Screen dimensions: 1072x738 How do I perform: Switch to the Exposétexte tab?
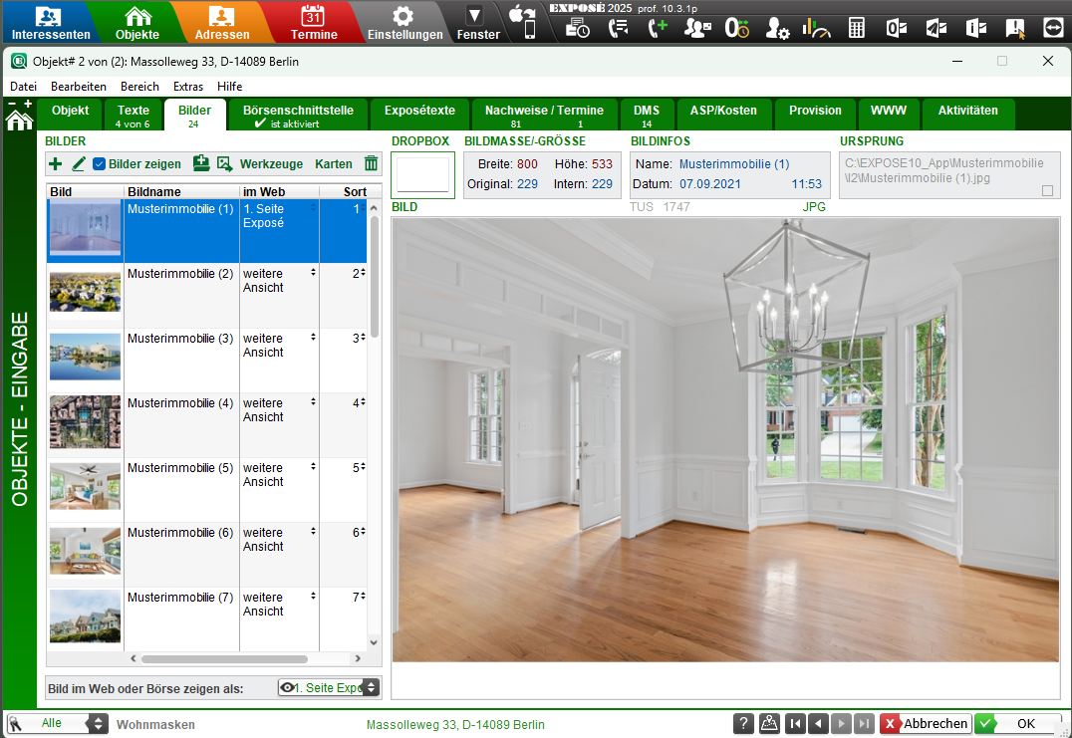[x=419, y=111]
